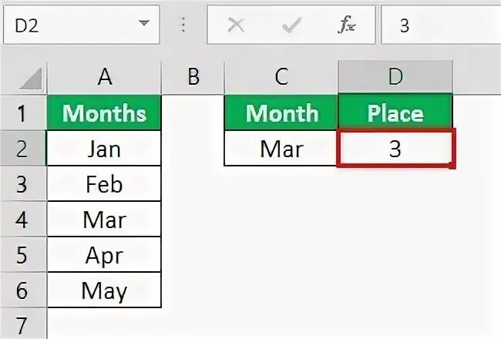
Task: Click cell D2 showing value 3
Action: coord(395,149)
